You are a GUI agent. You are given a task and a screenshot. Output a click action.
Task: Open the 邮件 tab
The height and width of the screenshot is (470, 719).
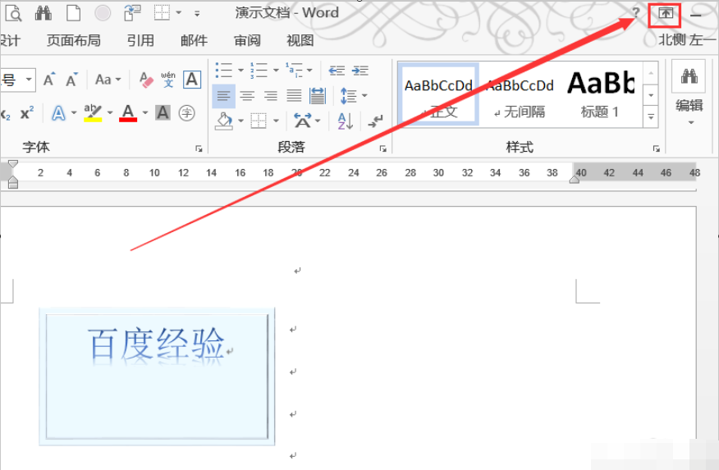[194, 40]
